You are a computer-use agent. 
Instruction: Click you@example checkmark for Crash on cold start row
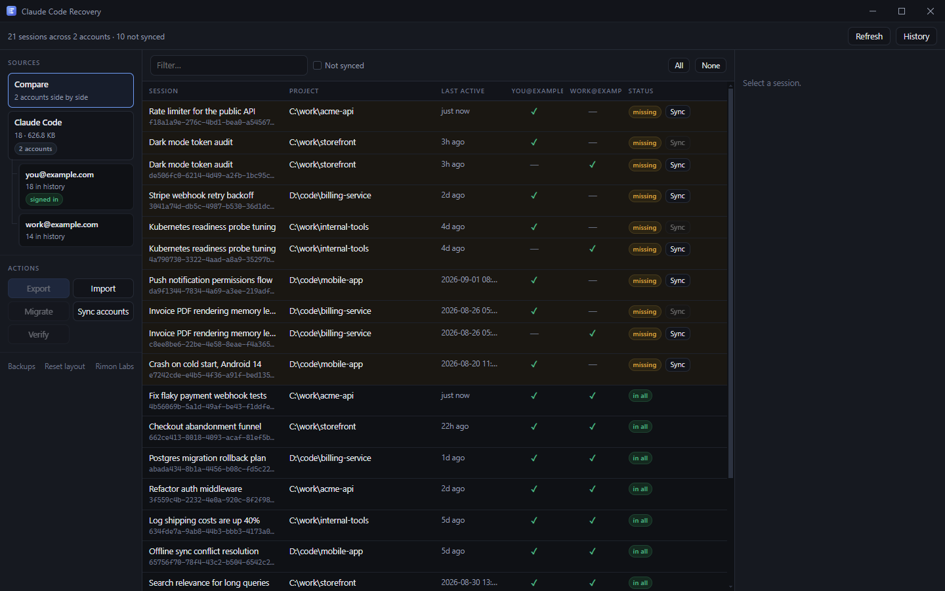click(534, 364)
